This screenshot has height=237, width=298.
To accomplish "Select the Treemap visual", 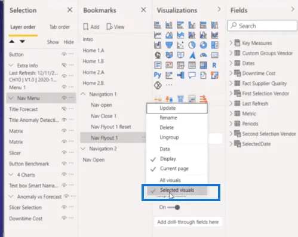I will click(x=214, y=45).
